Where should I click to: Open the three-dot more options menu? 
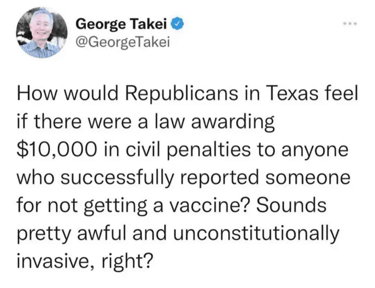[349, 25]
